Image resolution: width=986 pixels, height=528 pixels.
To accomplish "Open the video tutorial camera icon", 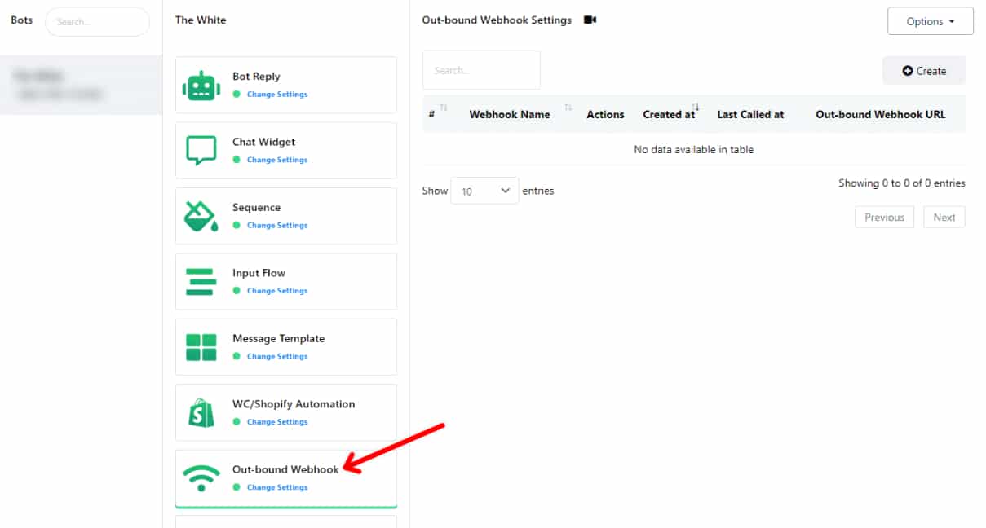I will coord(590,20).
